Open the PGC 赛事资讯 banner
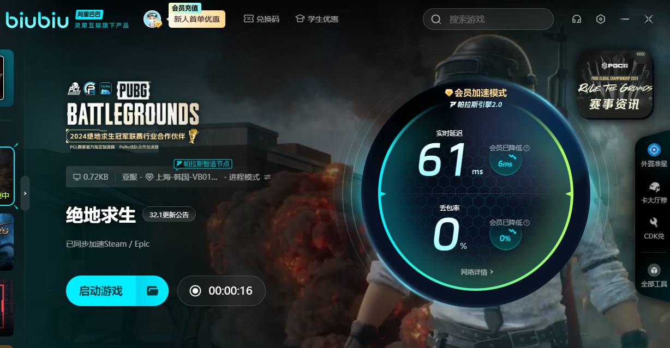This screenshot has height=348, width=670. point(615,84)
